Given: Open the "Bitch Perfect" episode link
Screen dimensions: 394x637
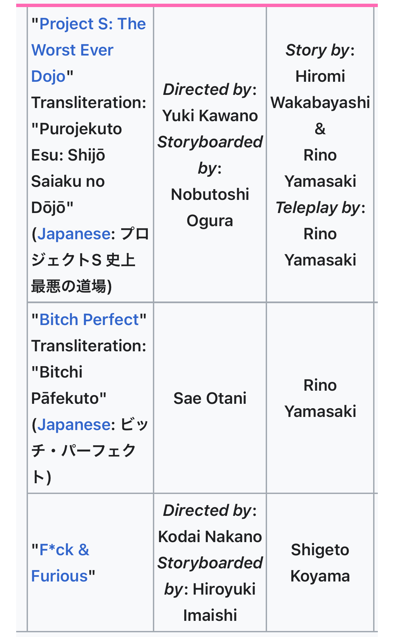Looking at the screenshot, I should tap(89, 319).
